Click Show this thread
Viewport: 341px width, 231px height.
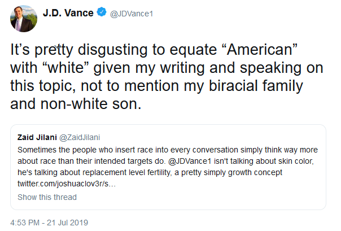click(47, 197)
